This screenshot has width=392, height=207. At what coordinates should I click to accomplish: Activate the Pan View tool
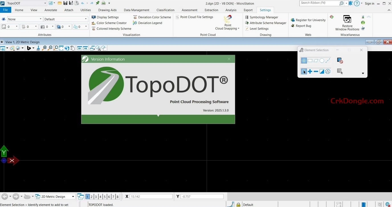(73, 48)
